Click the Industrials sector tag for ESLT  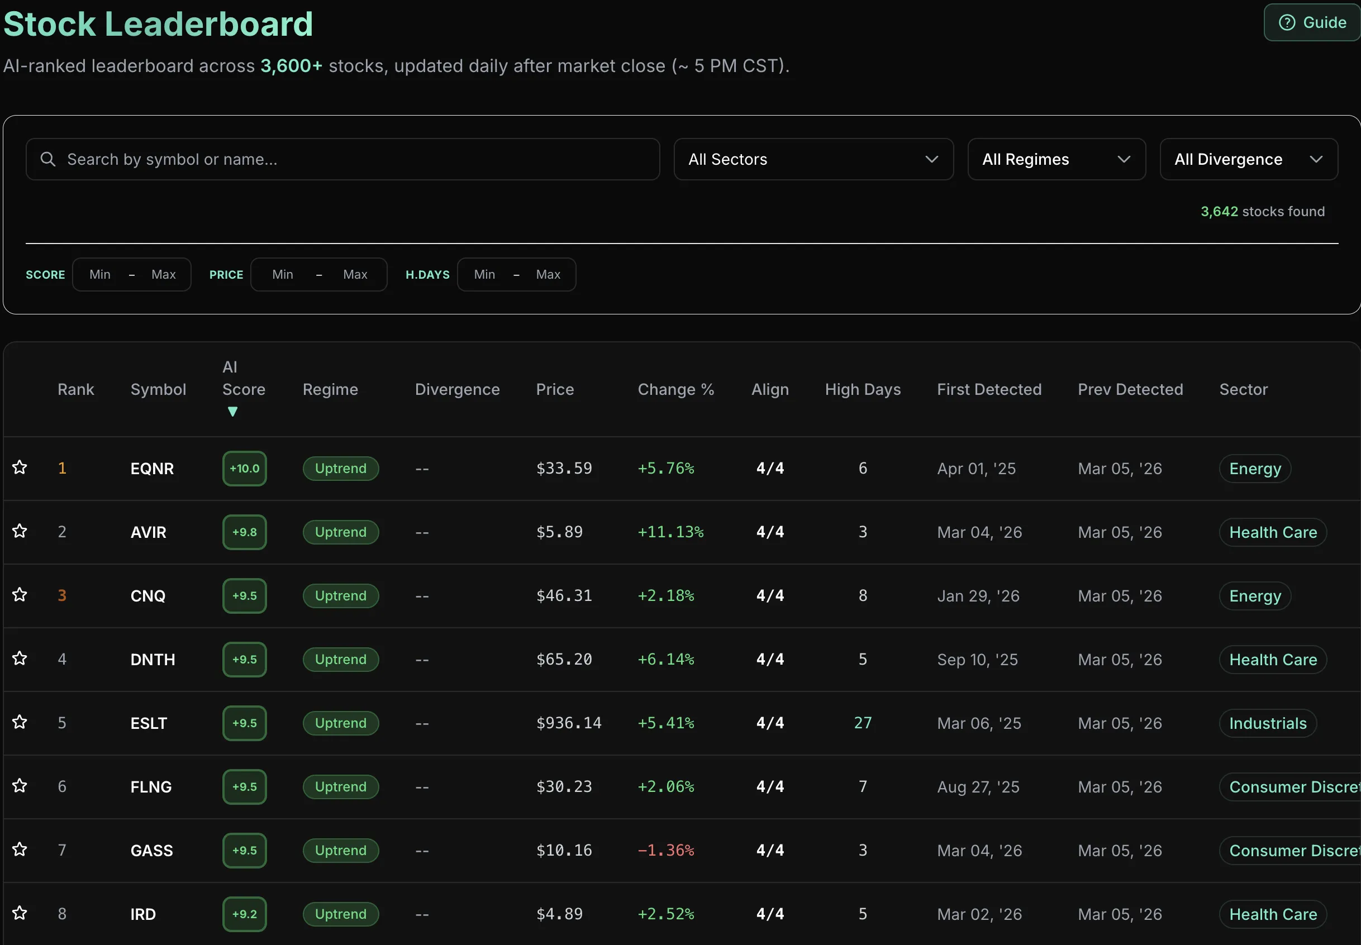click(1268, 723)
